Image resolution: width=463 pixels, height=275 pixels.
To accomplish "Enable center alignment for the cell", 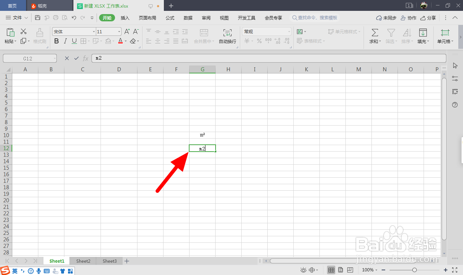I will [x=158, y=41].
